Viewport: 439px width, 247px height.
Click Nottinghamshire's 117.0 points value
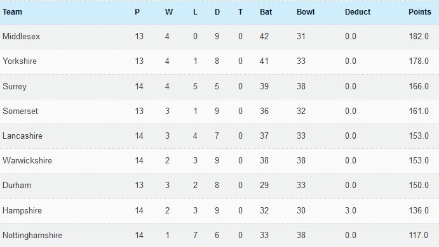pos(418,235)
